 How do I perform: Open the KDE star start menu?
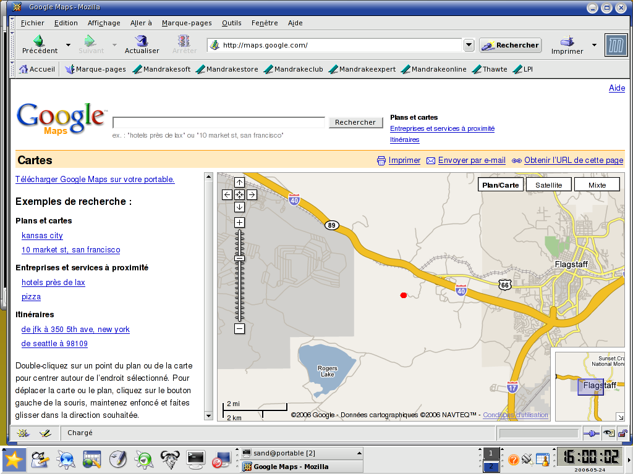click(x=14, y=459)
